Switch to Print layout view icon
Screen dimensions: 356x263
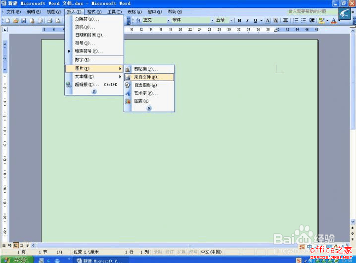16,245
